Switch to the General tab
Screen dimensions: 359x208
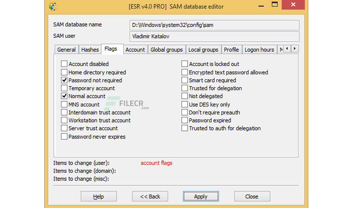pyautogui.click(x=67, y=49)
